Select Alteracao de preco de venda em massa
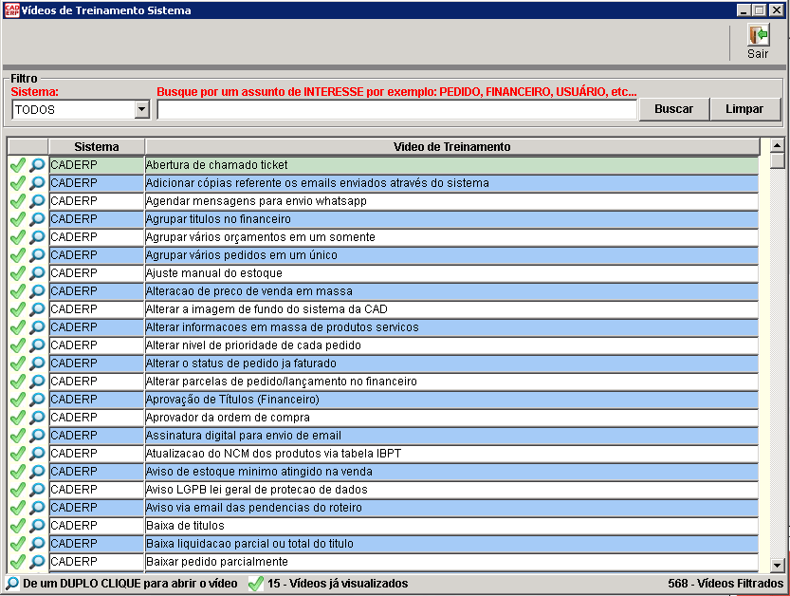 coord(452,291)
